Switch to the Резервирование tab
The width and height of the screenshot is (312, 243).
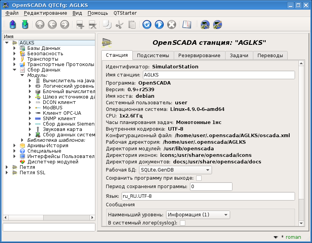(199, 56)
